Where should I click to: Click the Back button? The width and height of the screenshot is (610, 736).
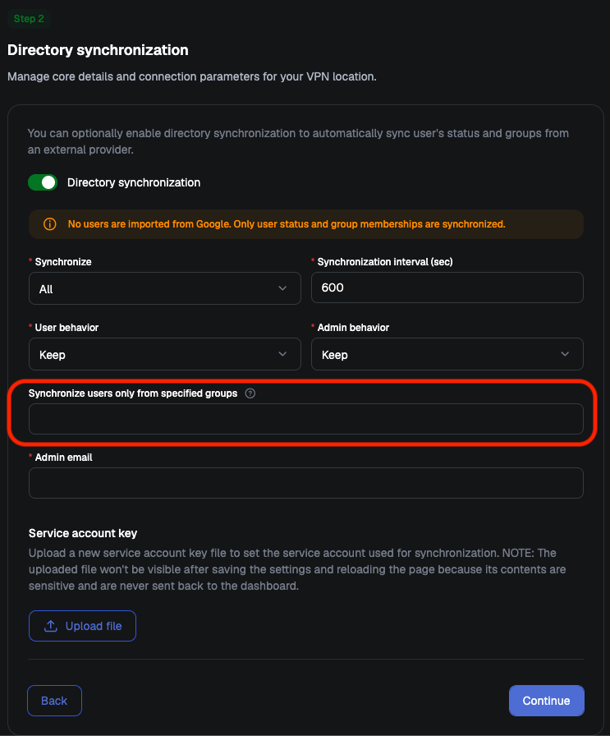(x=54, y=701)
